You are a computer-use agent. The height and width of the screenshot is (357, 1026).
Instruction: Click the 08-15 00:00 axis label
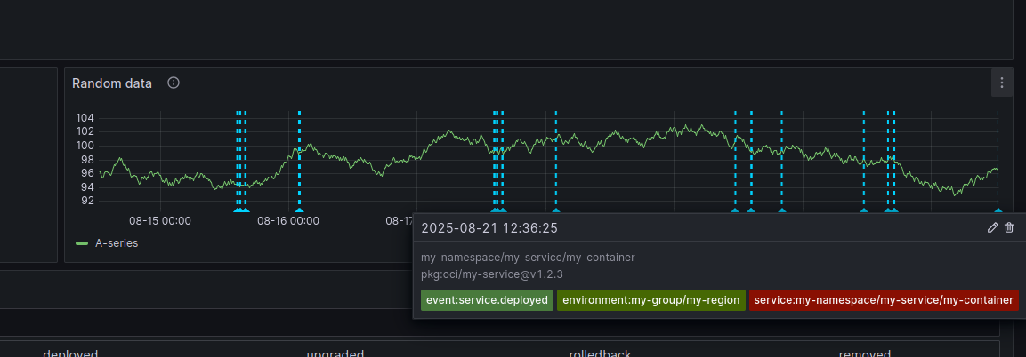click(x=159, y=221)
